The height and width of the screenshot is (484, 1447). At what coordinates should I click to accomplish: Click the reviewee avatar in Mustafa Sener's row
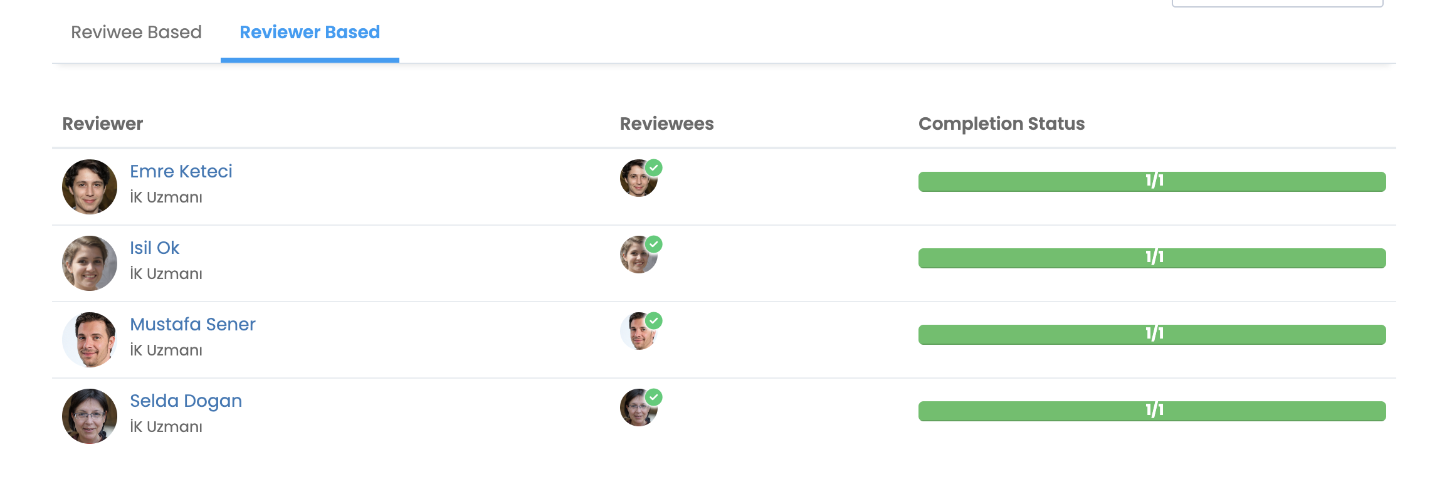click(638, 332)
